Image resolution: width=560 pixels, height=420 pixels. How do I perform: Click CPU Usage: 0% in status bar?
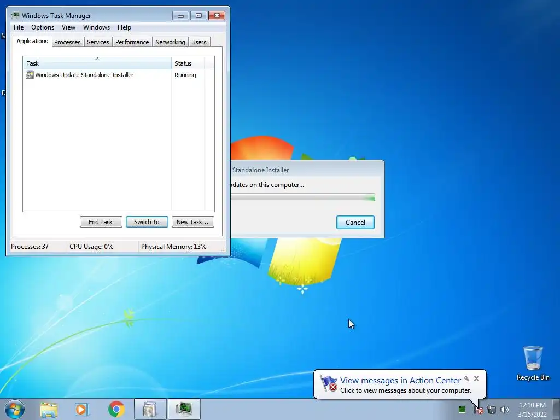pyautogui.click(x=91, y=247)
